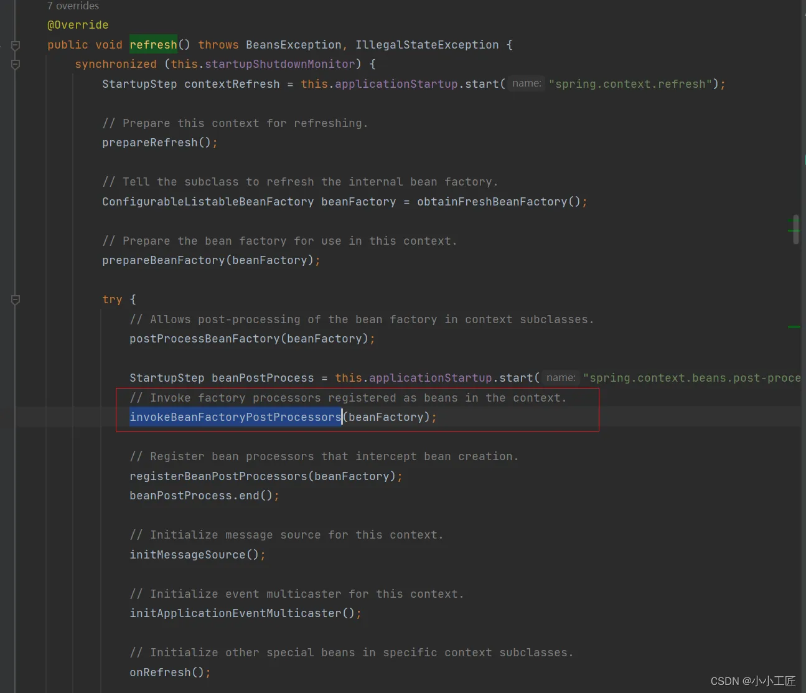
Task: Click IllegalStateException in the method signature
Action: pos(427,45)
